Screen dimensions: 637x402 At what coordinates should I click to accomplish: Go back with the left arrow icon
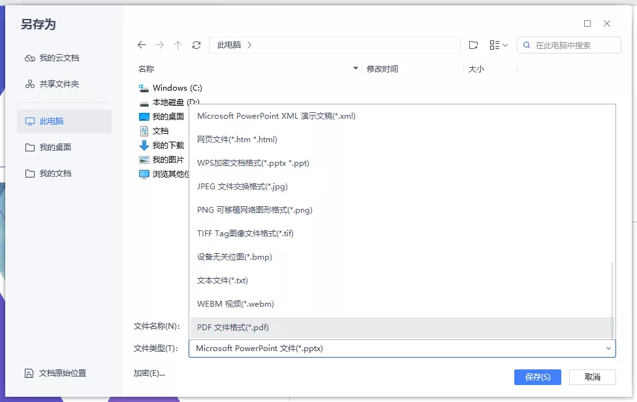click(142, 45)
